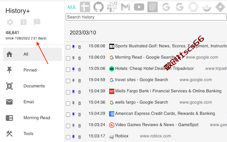
Task: Open travel sites - Google Search link
Action: tap(142, 80)
